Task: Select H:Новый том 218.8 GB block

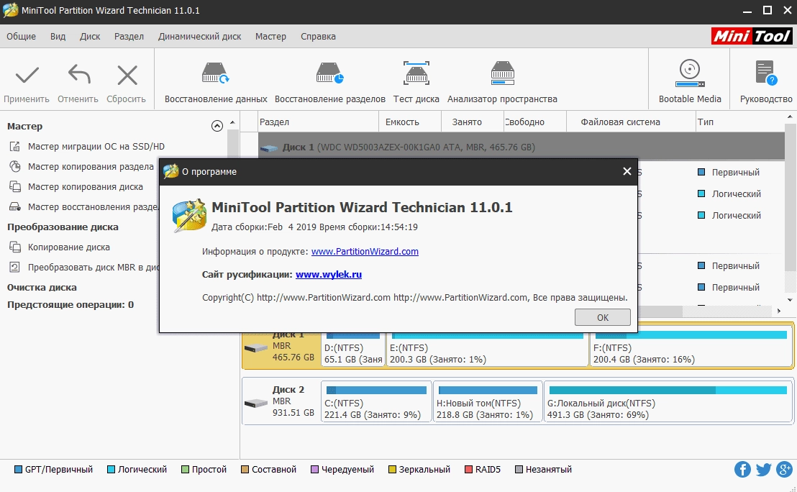Action: tap(488, 403)
